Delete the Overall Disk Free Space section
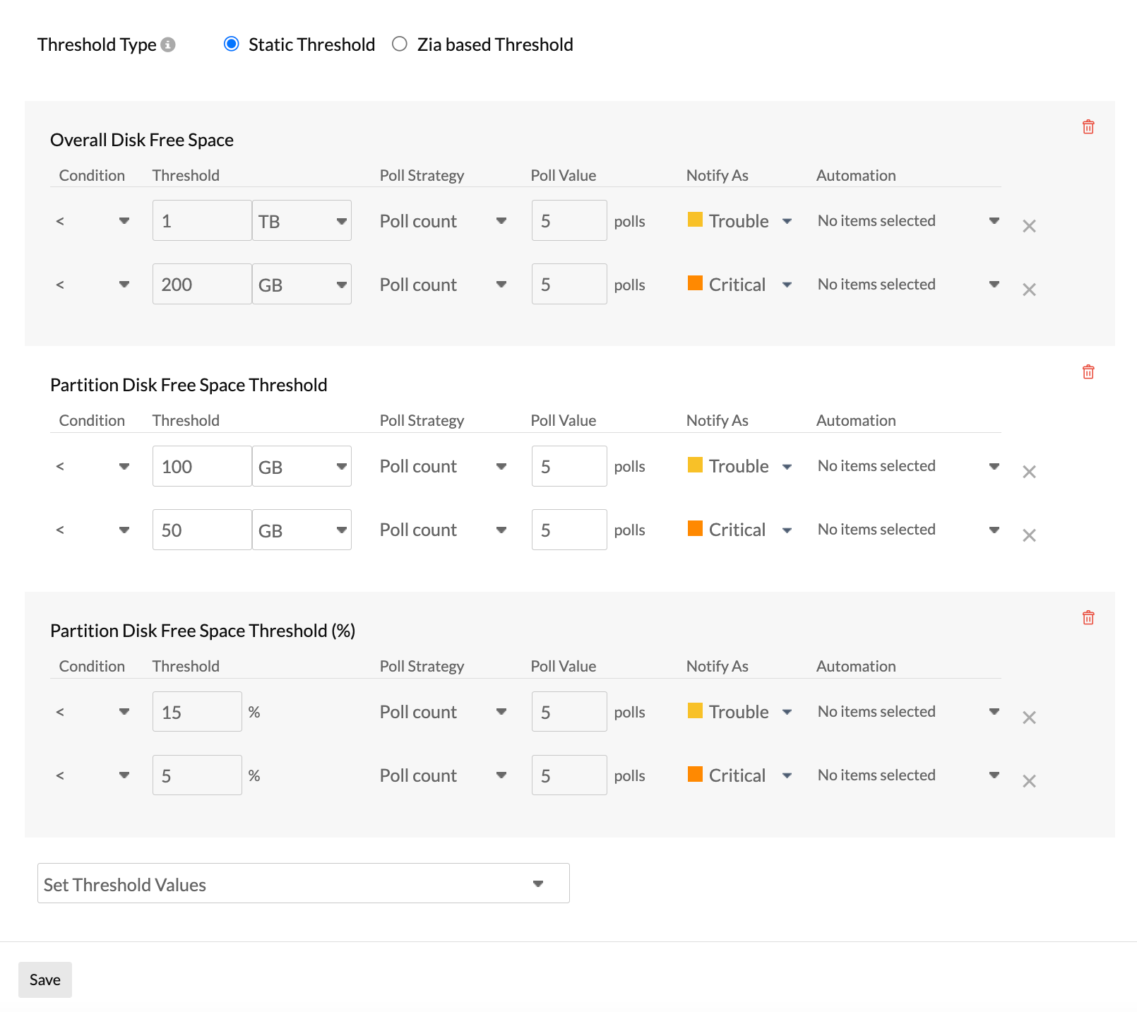This screenshot has width=1137, height=1012. (x=1088, y=127)
